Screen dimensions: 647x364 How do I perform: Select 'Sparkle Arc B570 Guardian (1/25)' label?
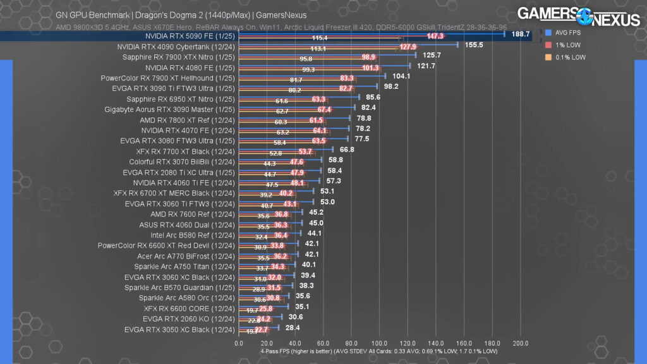(179, 288)
